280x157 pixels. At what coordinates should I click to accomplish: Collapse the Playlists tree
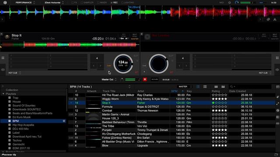[3, 94]
